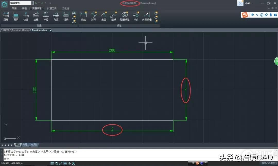Toggle full-screen display icon in status bar

[x=74, y=163]
